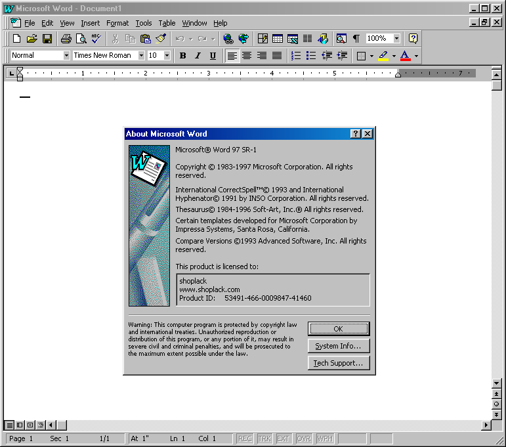Toggle Show/Hide paragraph marks
The height and width of the screenshot is (447, 506).
[356, 39]
